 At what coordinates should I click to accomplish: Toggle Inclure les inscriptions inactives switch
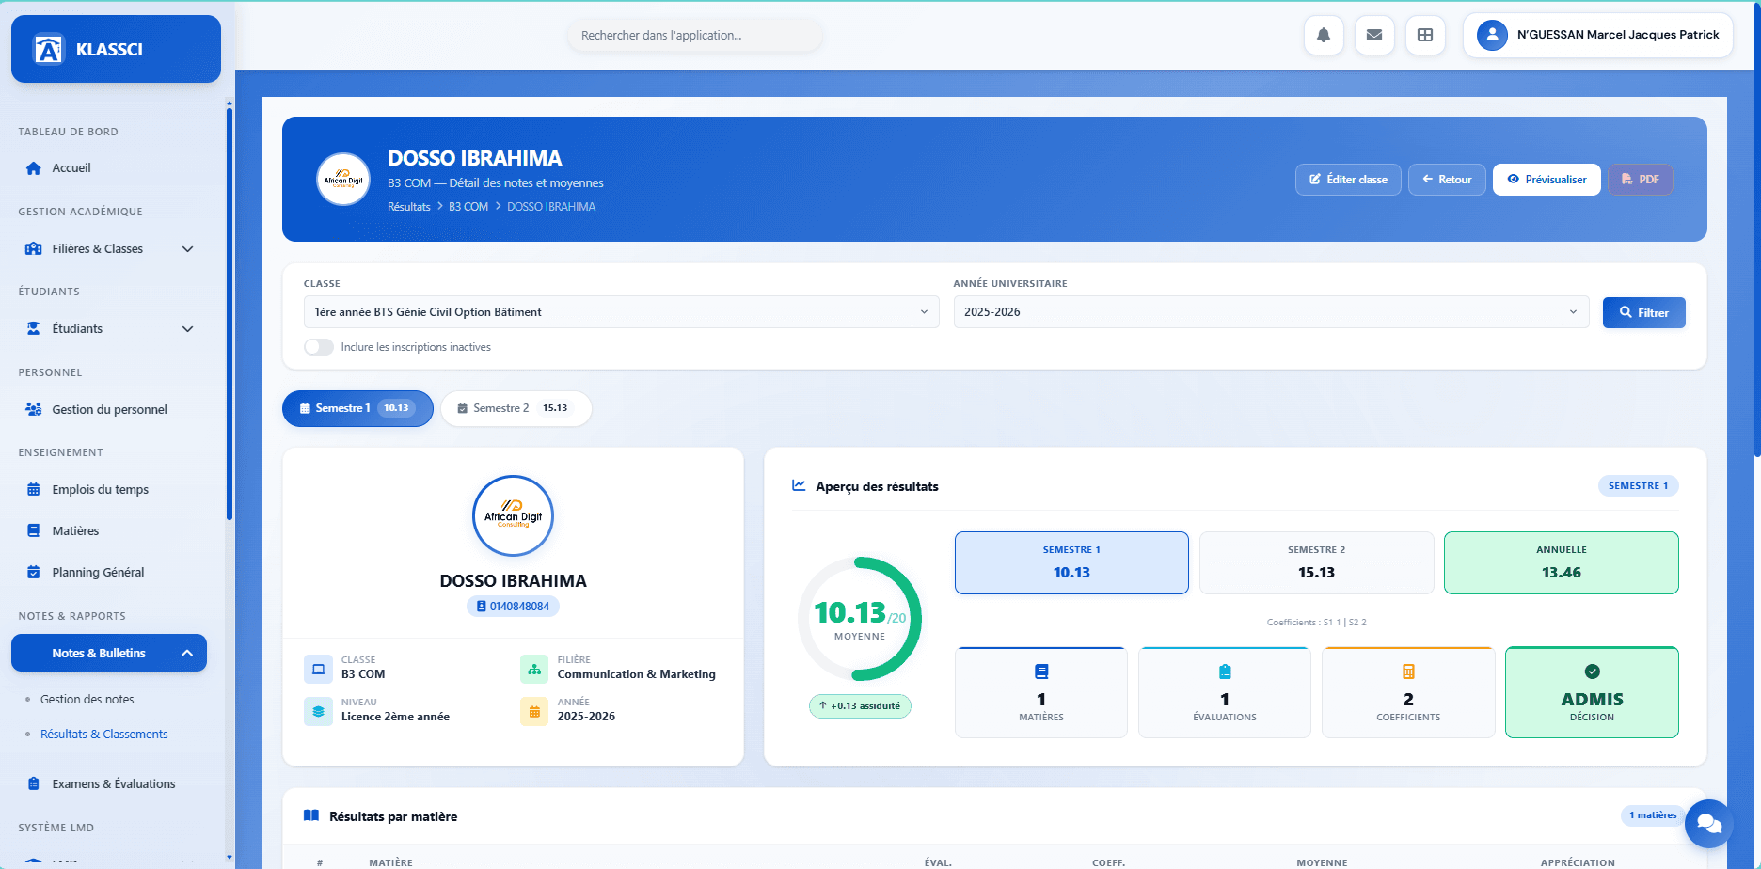click(319, 347)
